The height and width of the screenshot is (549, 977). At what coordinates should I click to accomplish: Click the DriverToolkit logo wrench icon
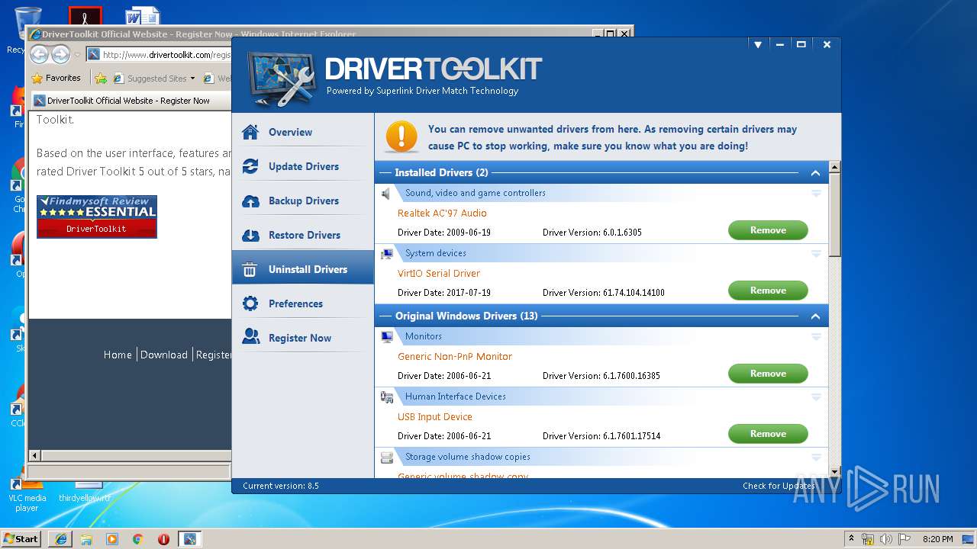pyautogui.click(x=282, y=79)
